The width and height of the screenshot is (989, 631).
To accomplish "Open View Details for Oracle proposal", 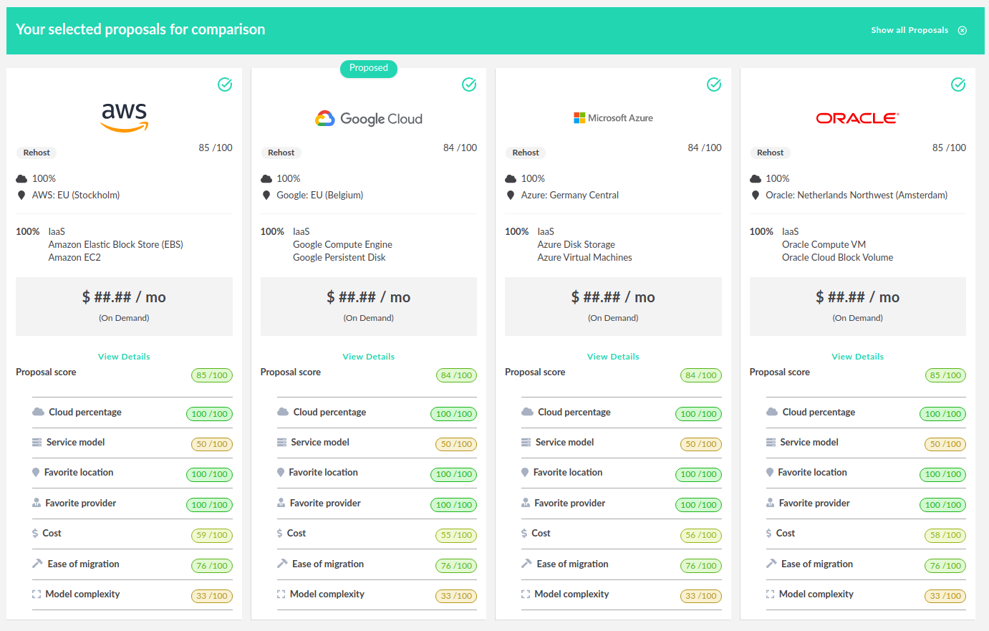I will point(857,357).
